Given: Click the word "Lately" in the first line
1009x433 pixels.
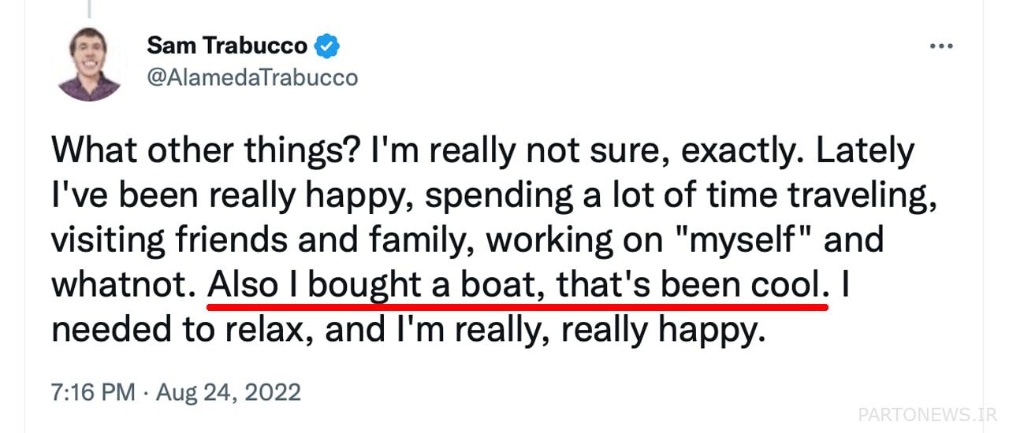Looking at the screenshot, I should [866, 150].
